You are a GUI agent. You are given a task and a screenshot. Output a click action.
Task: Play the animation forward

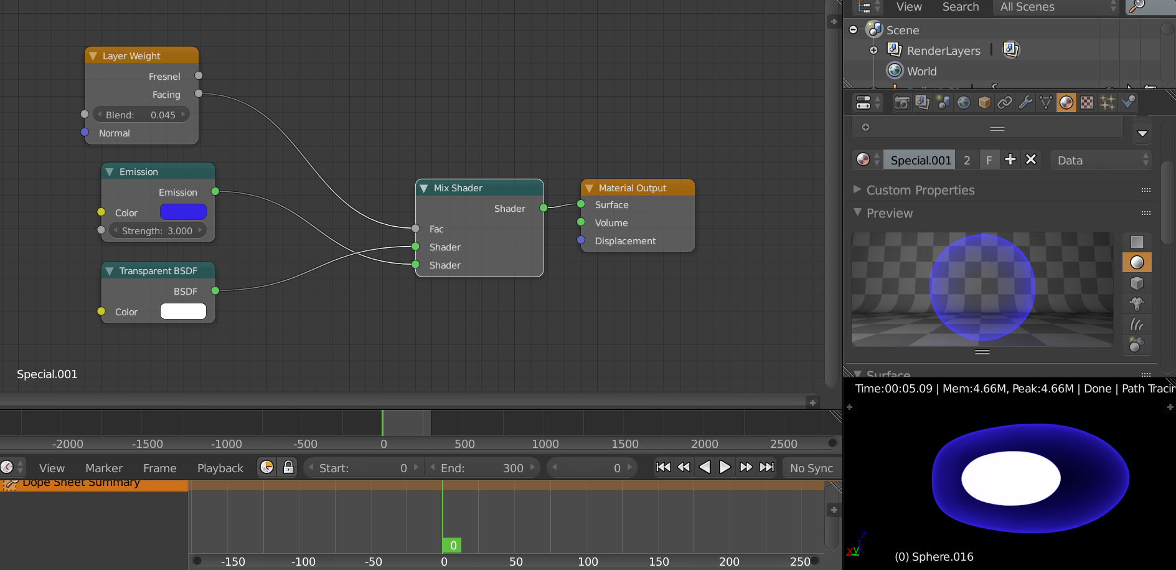pyautogui.click(x=725, y=467)
